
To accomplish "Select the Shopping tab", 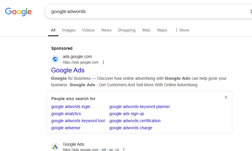I will 127,30.
